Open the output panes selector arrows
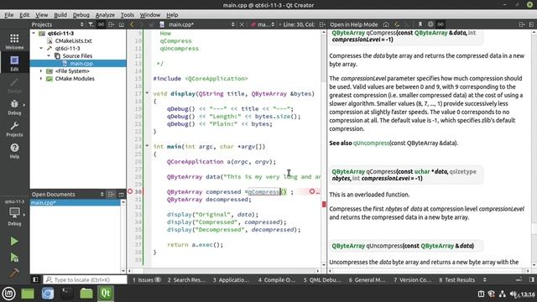This screenshot has width=537, height=302. [x=485, y=279]
